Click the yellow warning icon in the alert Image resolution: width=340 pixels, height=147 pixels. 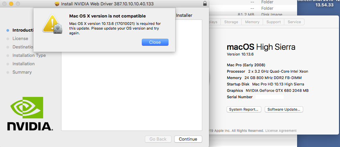pos(52,24)
